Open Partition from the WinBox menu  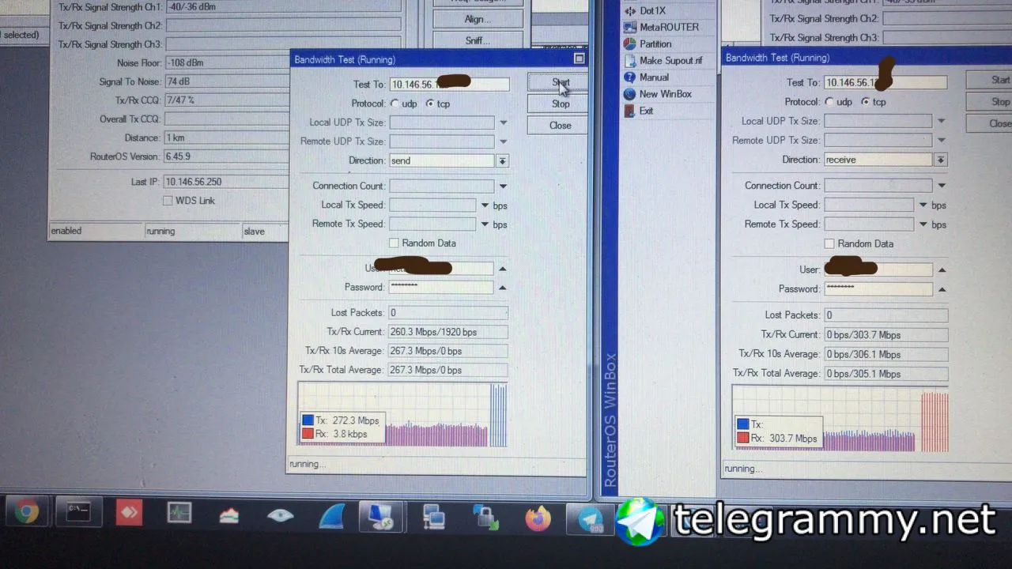click(x=655, y=44)
